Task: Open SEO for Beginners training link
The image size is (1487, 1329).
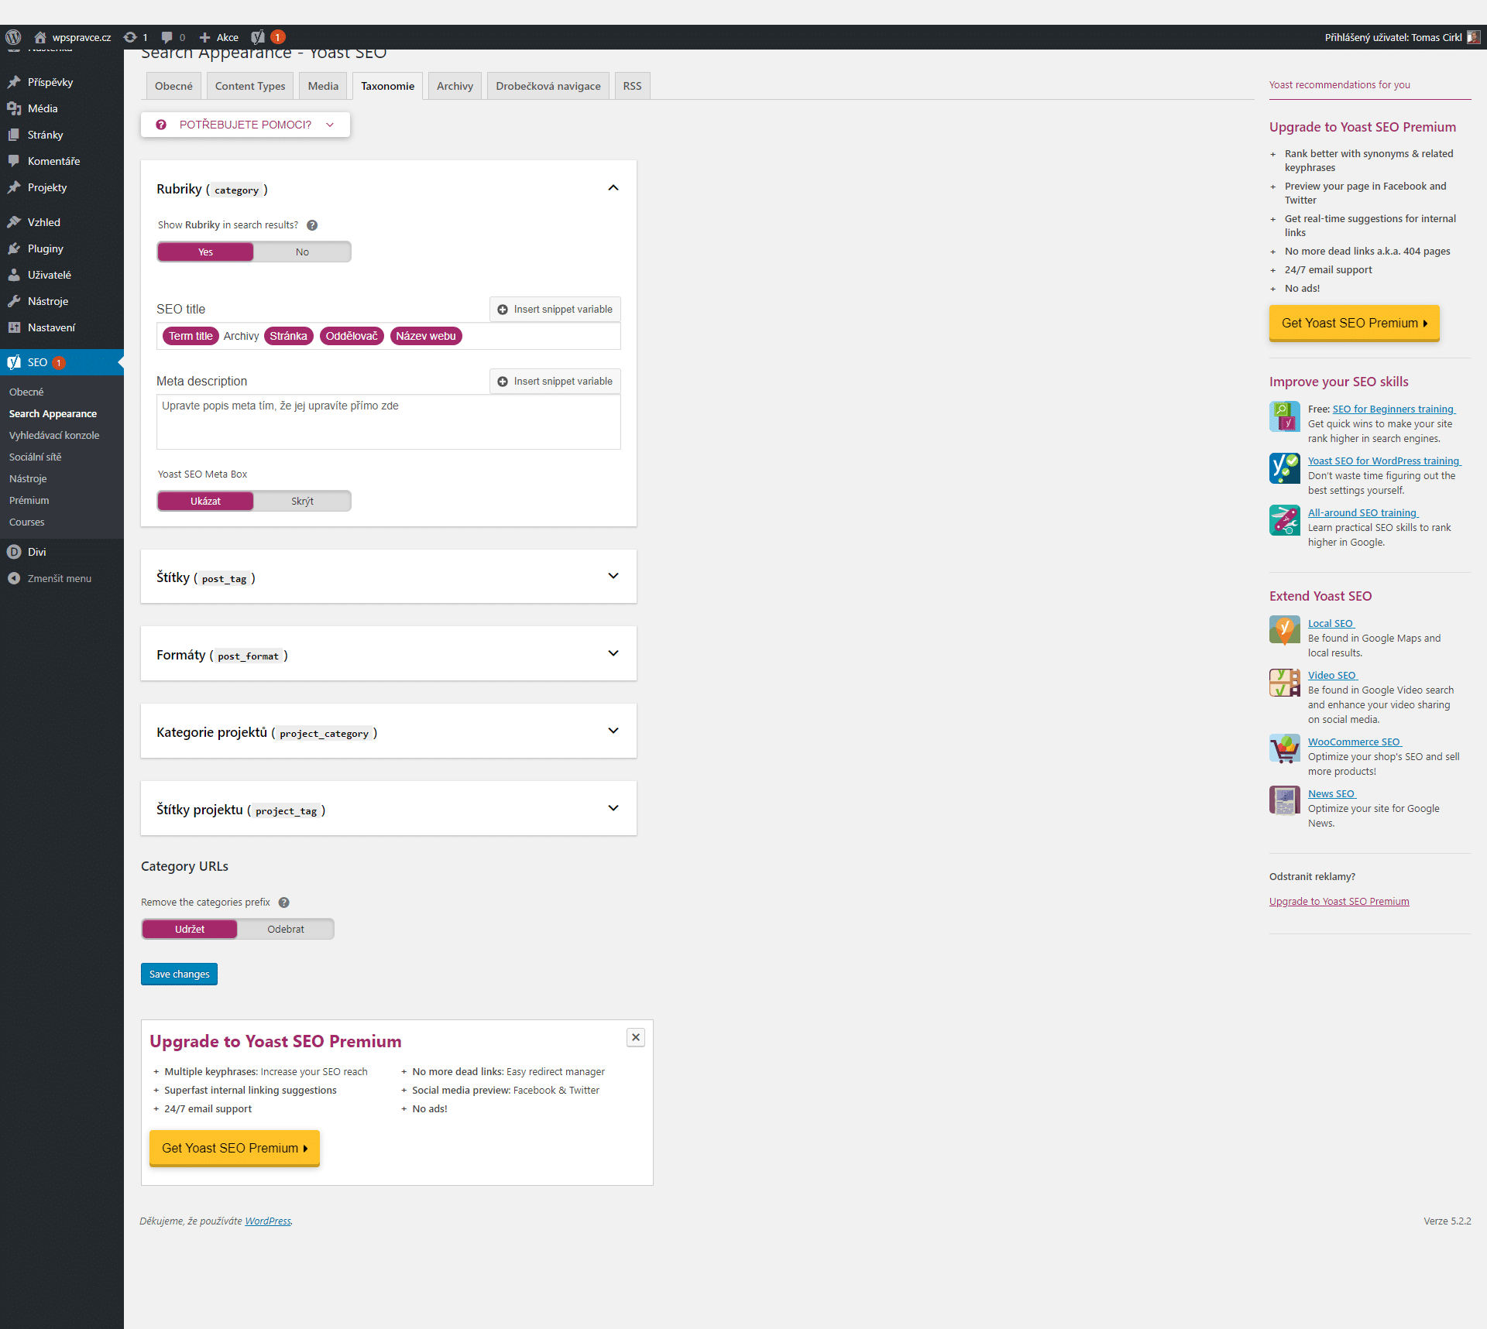Action: click(1394, 409)
